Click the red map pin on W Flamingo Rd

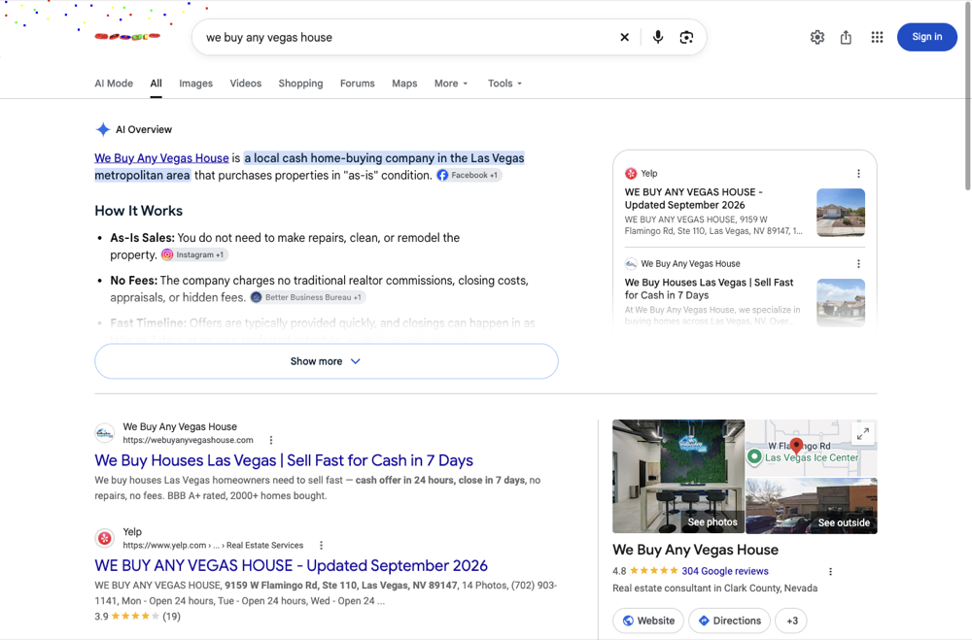click(797, 446)
